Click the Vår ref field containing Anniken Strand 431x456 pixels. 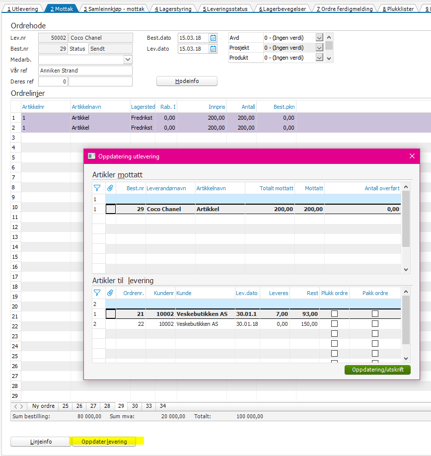[85, 71]
